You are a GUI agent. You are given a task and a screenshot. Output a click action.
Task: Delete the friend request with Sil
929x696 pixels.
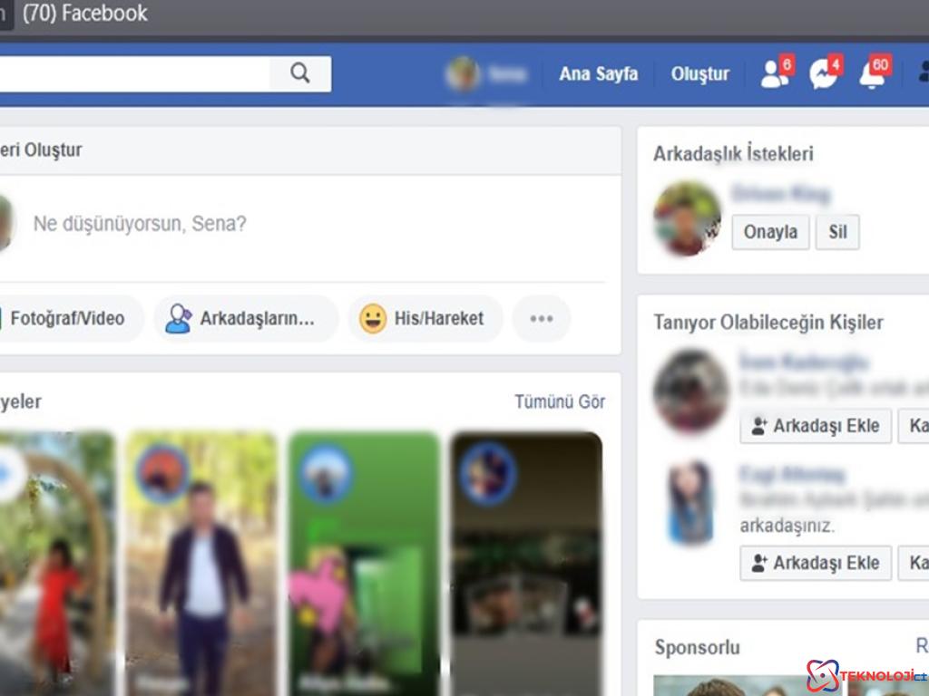coord(836,232)
